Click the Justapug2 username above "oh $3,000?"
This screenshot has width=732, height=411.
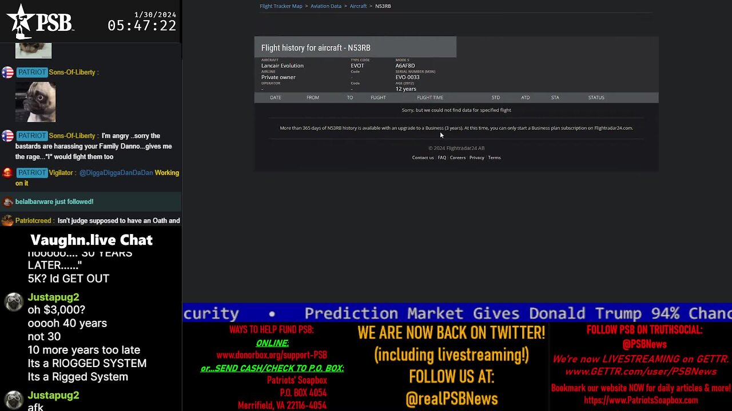pos(53,297)
